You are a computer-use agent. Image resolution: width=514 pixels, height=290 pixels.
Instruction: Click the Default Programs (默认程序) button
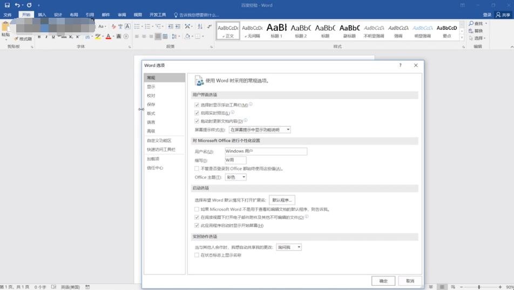click(282, 200)
